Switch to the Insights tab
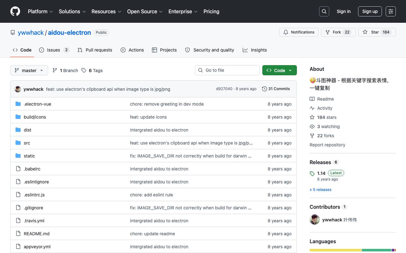This screenshot has width=406, height=253. point(255,50)
